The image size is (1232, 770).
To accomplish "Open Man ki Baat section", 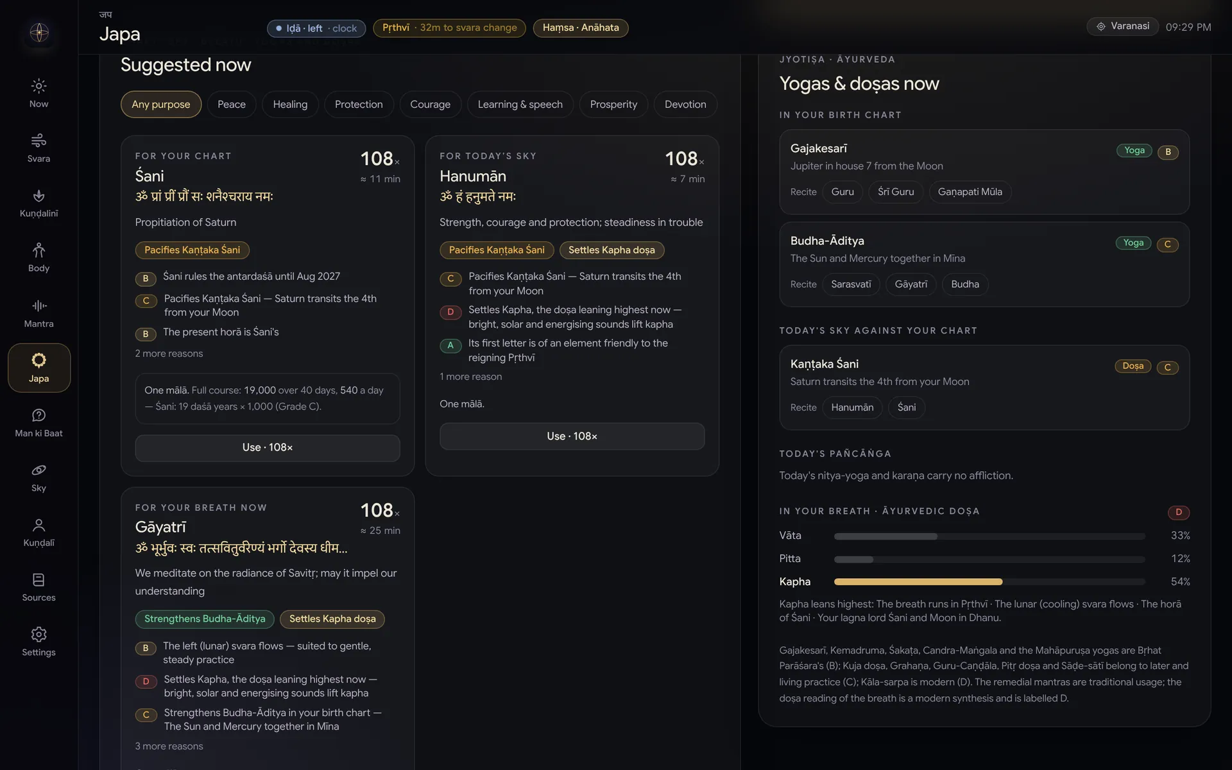I will (38, 423).
